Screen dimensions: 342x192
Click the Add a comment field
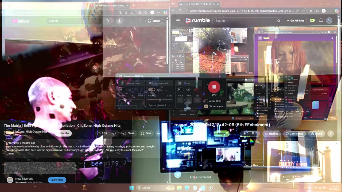[x=224, y=177]
